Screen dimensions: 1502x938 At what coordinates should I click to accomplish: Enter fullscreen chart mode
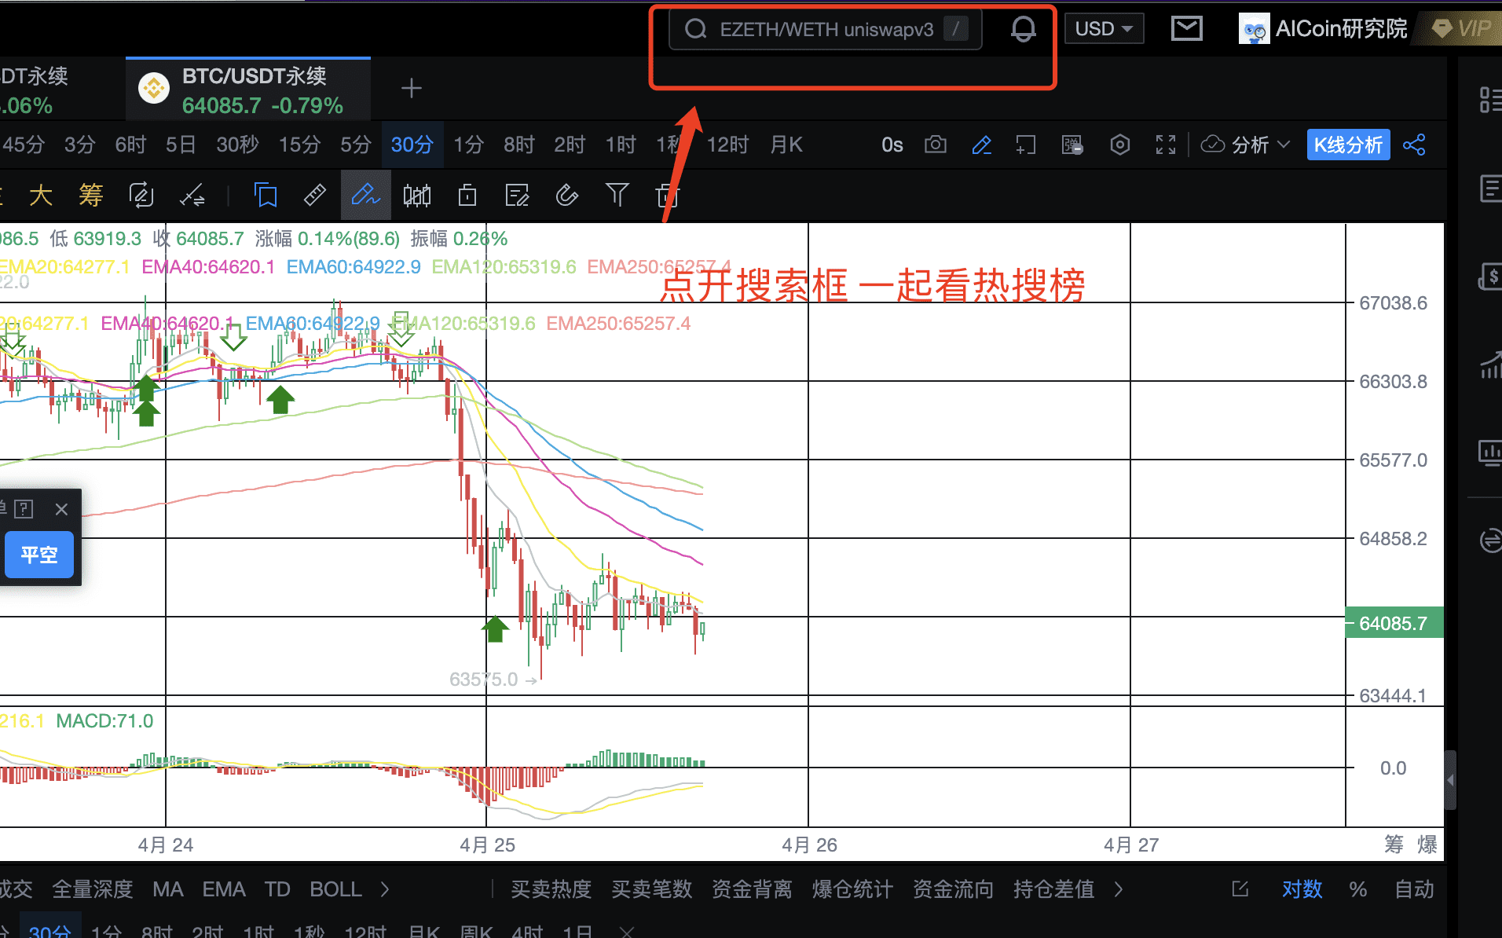tap(1166, 145)
